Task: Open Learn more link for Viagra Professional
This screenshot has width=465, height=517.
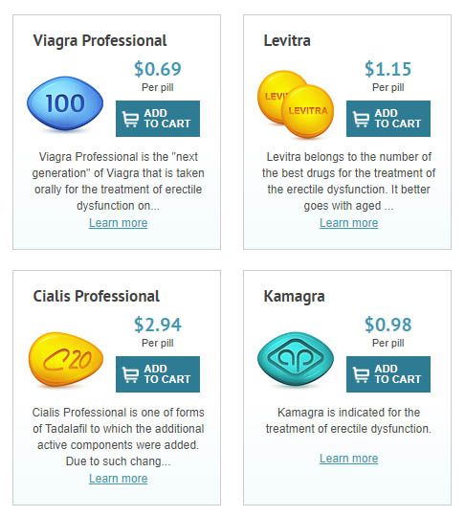Action: point(119,223)
